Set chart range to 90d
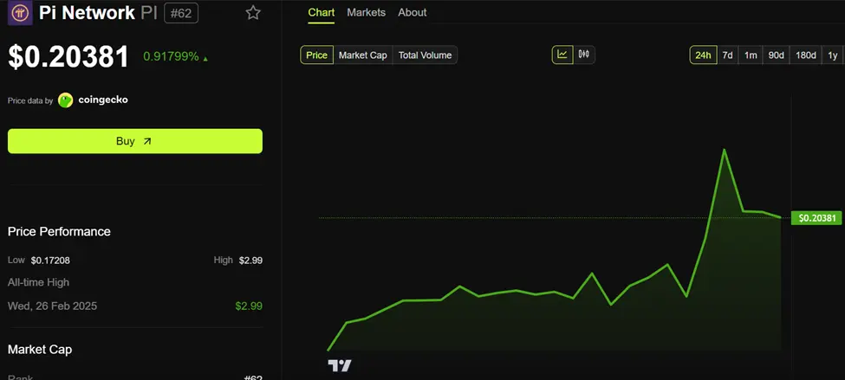This screenshot has height=380, width=845. [776, 55]
